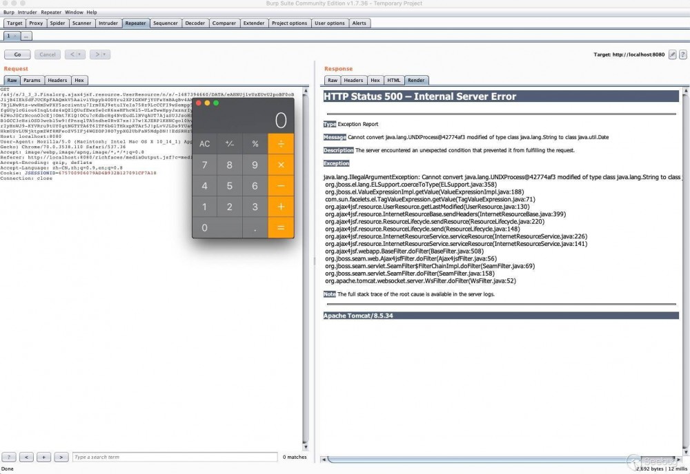Open the Params tab of the request

(32, 80)
